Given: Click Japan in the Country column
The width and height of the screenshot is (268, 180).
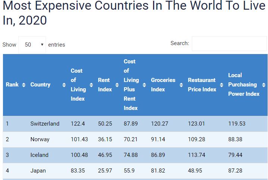Looking at the screenshot, I should click(x=38, y=171).
